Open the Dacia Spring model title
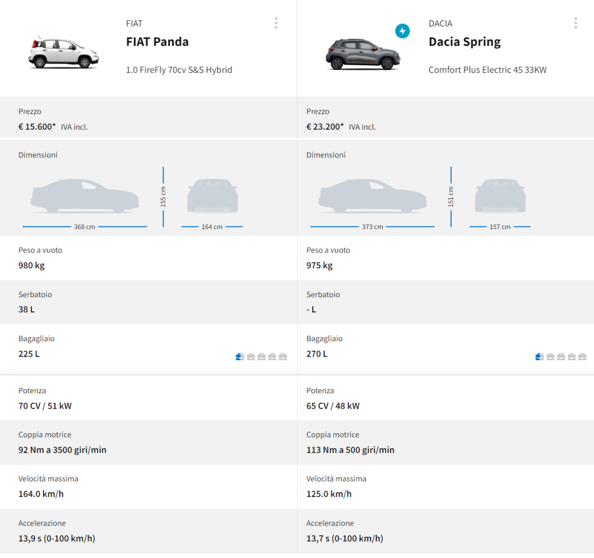This screenshot has width=594, height=558. coord(464,42)
